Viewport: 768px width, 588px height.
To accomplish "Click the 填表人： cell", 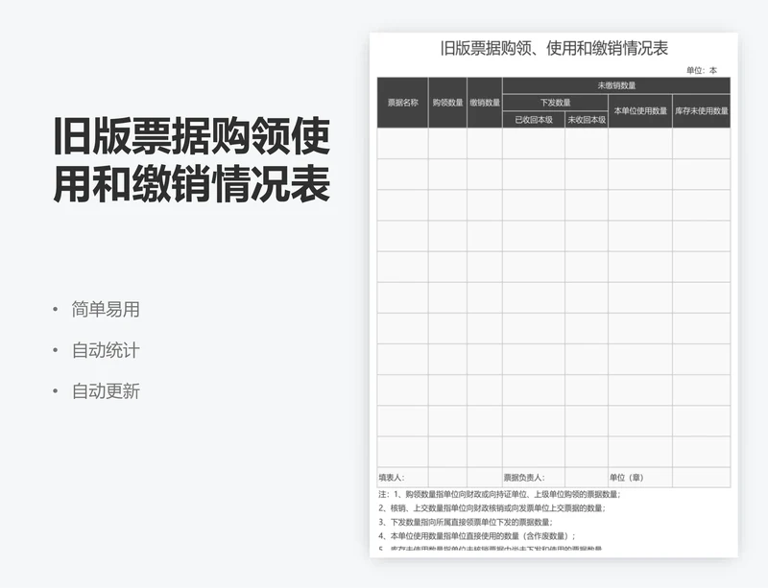I will [402, 478].
